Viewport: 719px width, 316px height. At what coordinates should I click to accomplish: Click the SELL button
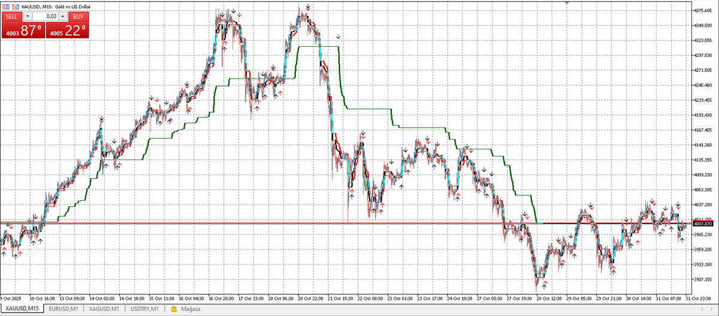(11, 16)
